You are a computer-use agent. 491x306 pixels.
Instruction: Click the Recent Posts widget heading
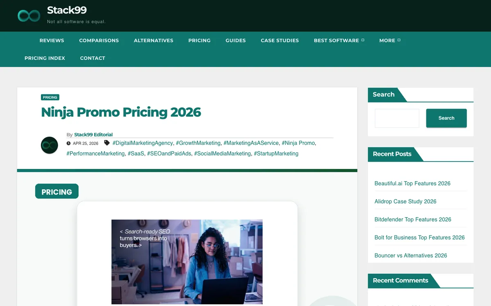tap(392, 154)
